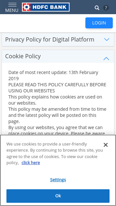Dismiss the cookie banner with X
This screenshot has width=116, height=206.
[x=106, y=145]
